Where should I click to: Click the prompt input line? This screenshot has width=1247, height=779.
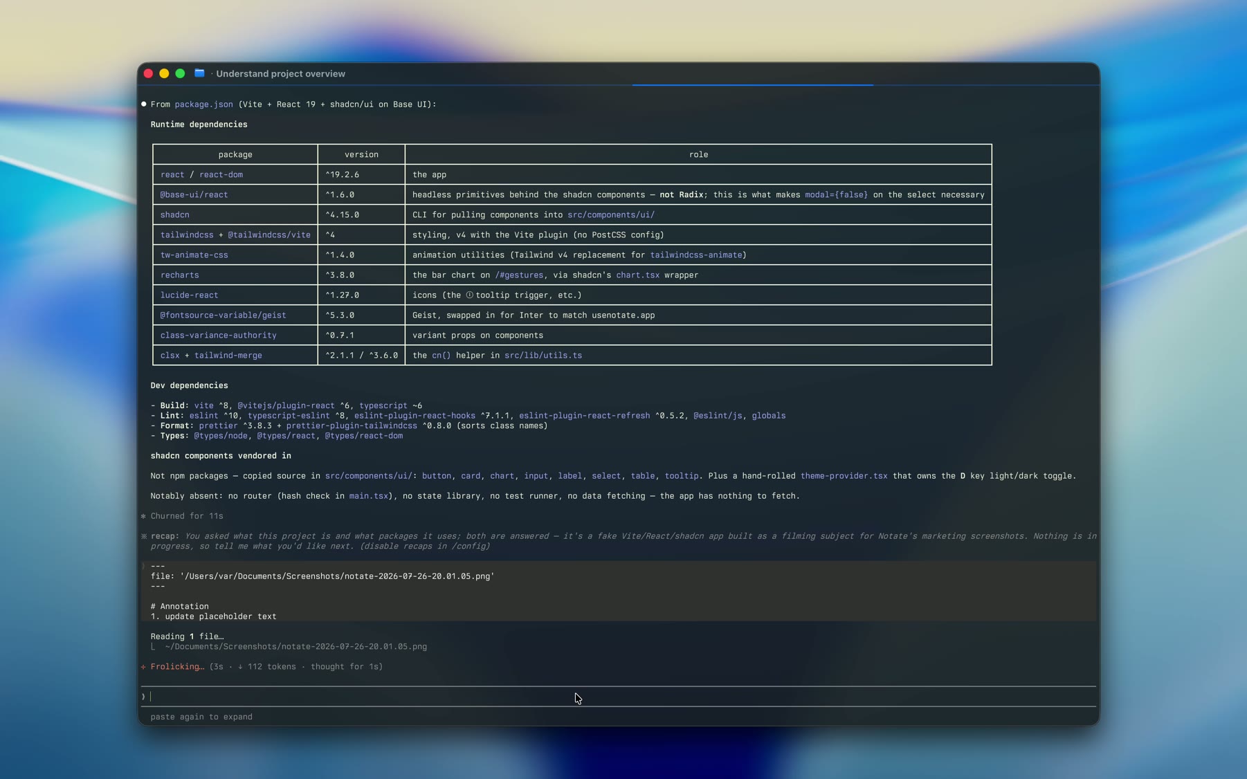coord(618,697)
